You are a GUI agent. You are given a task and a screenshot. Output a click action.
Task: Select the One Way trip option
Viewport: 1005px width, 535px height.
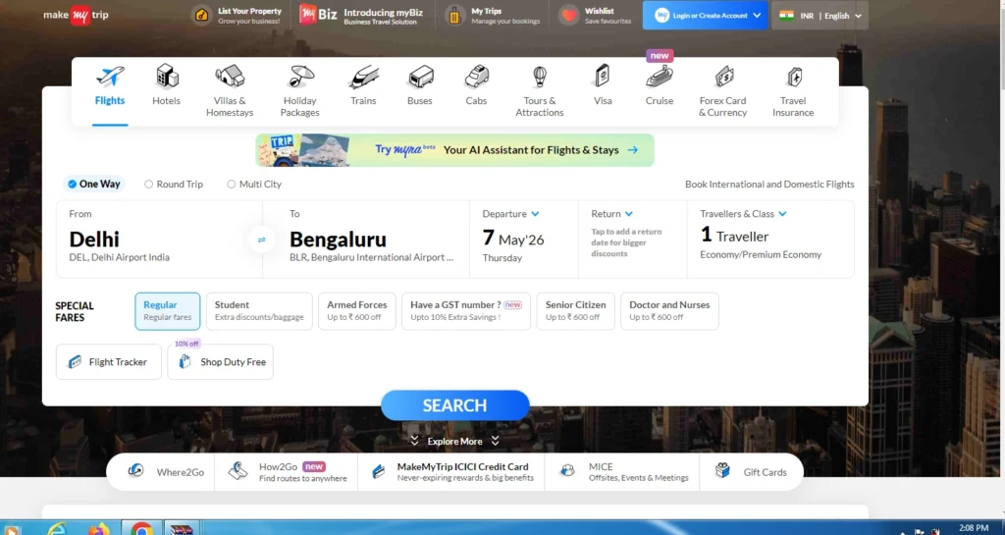coord(93,184)
